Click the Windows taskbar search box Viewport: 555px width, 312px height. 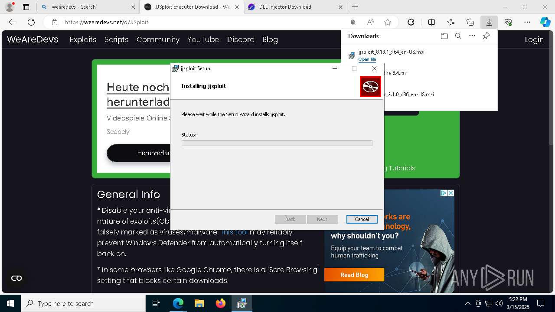(83, 303)
